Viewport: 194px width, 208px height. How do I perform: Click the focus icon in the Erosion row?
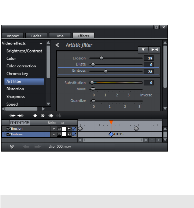click(x=59, y=129)
